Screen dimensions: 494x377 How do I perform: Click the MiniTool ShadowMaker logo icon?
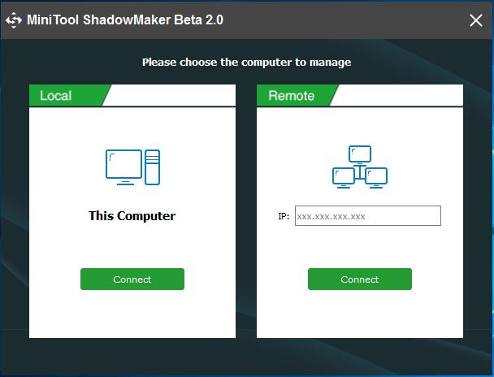click(x=14, y=20)
